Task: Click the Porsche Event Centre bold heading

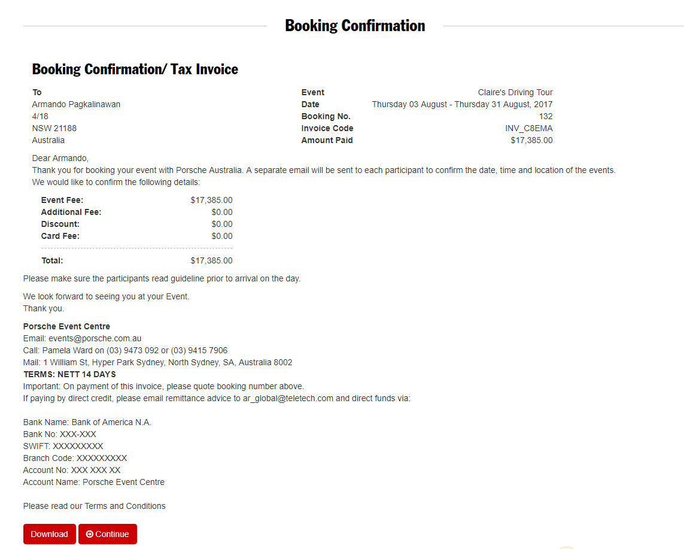Action: click(x=66, y=326)
